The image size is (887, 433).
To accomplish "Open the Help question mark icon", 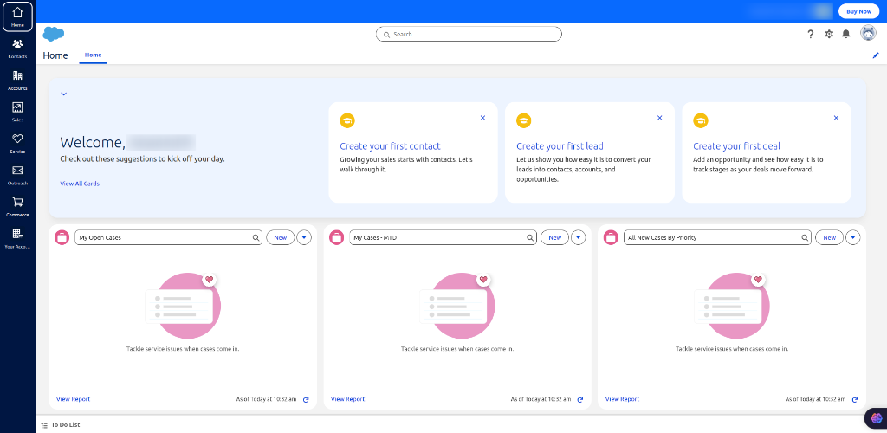I will click(x=810, y=34).
